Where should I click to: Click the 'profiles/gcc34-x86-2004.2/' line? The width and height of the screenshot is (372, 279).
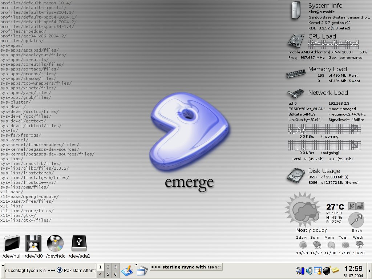[33, 36]
